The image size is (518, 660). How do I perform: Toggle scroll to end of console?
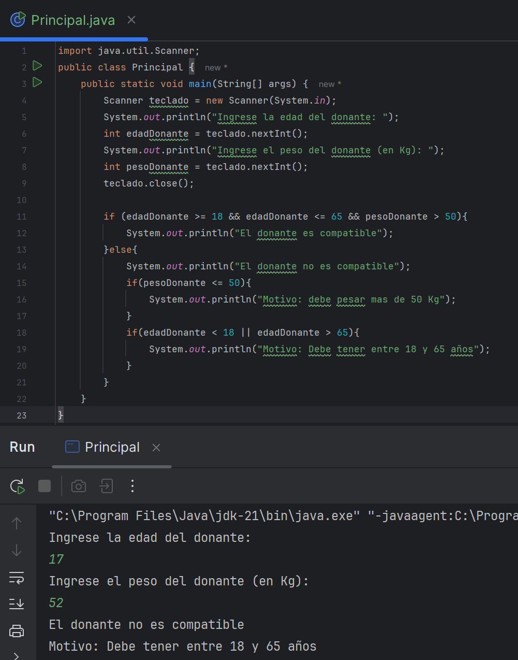coord(17,604)
